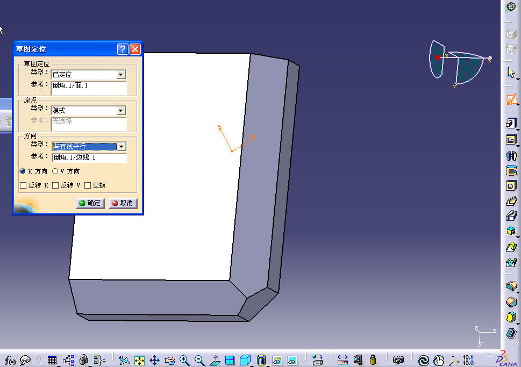Viewport: 521px width, 367px height.
Task: Expand the bottom toolbar overflow chevron
Action: click(489, 355)
